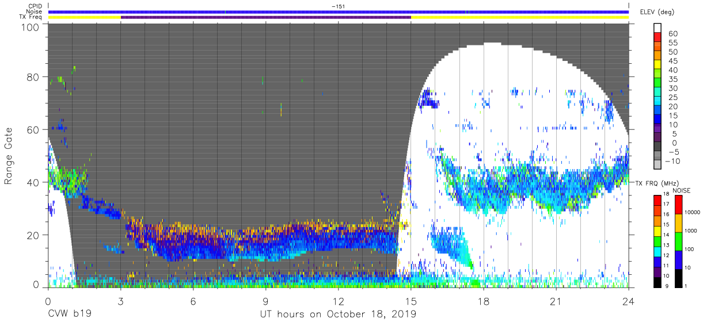This screenshot has width=707, height=326.
Task: Click the 35 label on ELEV colorbar
Action: pos(673,79)
